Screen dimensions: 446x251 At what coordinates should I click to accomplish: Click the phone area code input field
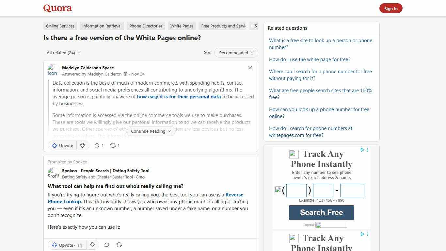[x=296, y=190]
